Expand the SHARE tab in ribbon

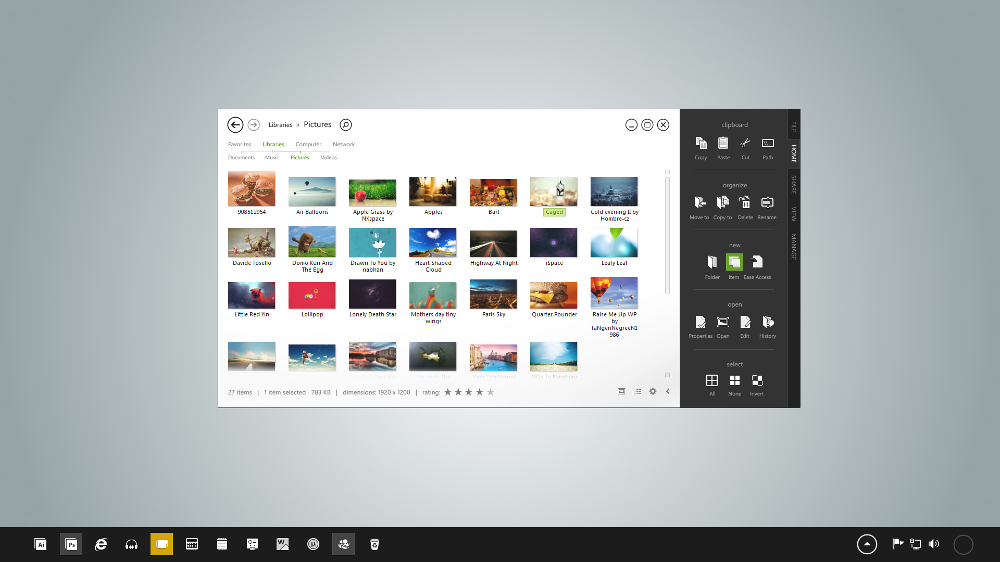tap(793, 181)
